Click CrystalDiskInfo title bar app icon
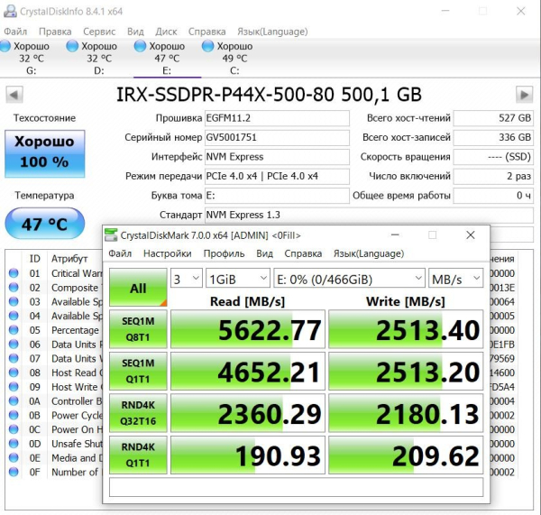This screenshot has width=541, height=515. (10, 11)
